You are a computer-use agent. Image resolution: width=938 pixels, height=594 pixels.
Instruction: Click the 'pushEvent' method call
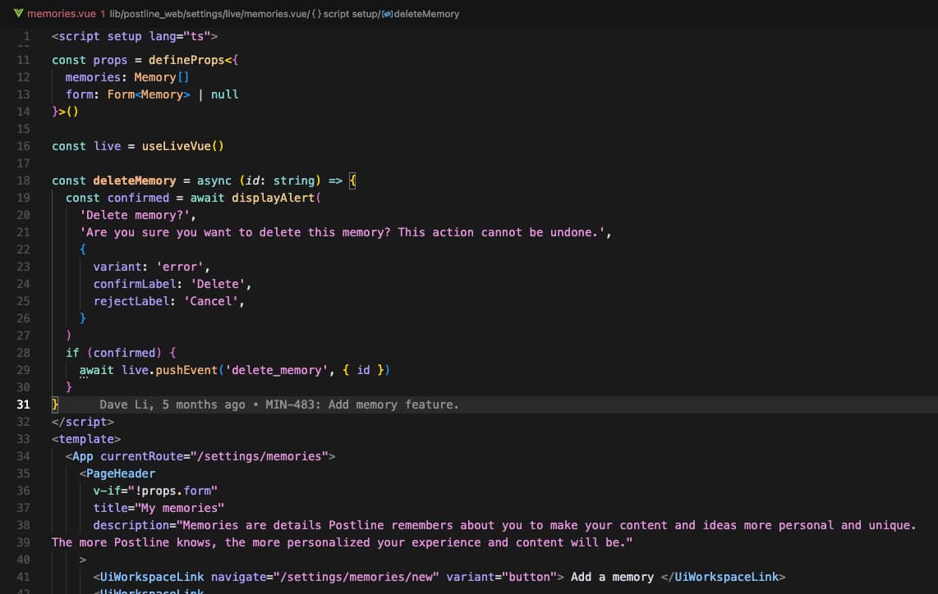(x=186, y=370)
